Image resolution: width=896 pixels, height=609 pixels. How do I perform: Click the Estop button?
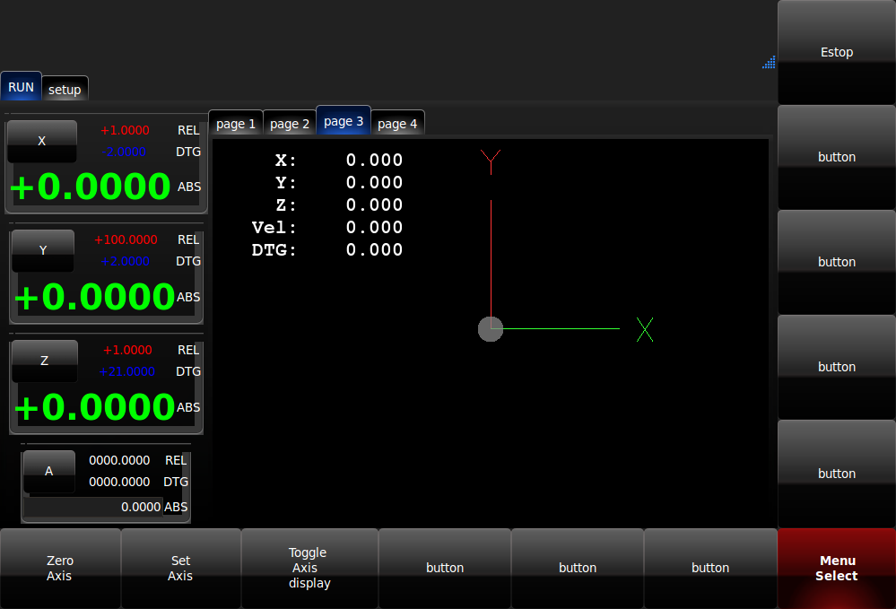click(x=837, y=52)
